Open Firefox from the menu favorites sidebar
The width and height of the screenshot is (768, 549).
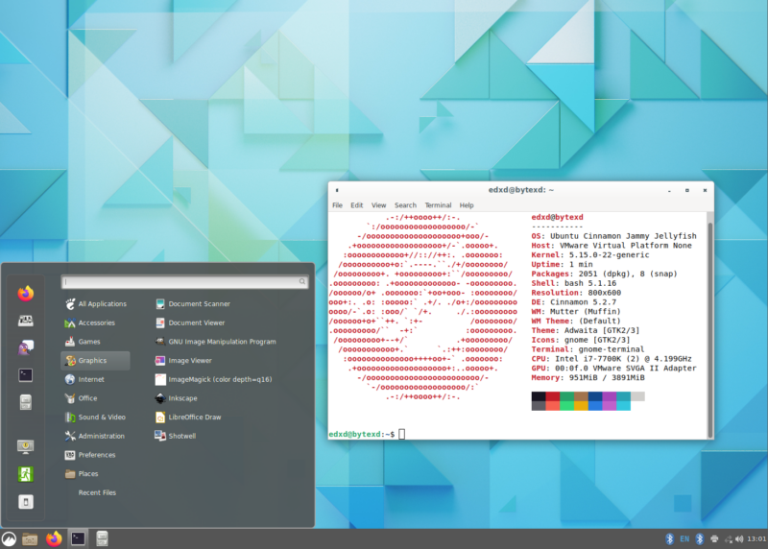click(x=26, y=294)
